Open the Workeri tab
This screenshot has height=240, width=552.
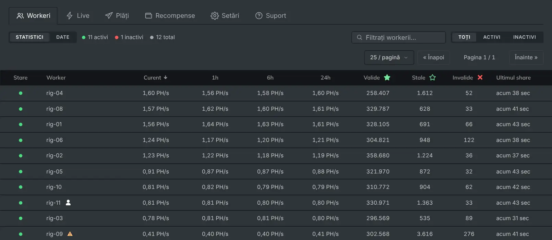pos(33,16)
